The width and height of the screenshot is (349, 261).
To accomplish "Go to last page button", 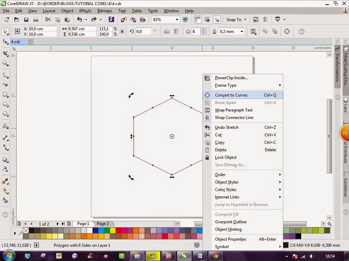I will [x=63, y=224].
